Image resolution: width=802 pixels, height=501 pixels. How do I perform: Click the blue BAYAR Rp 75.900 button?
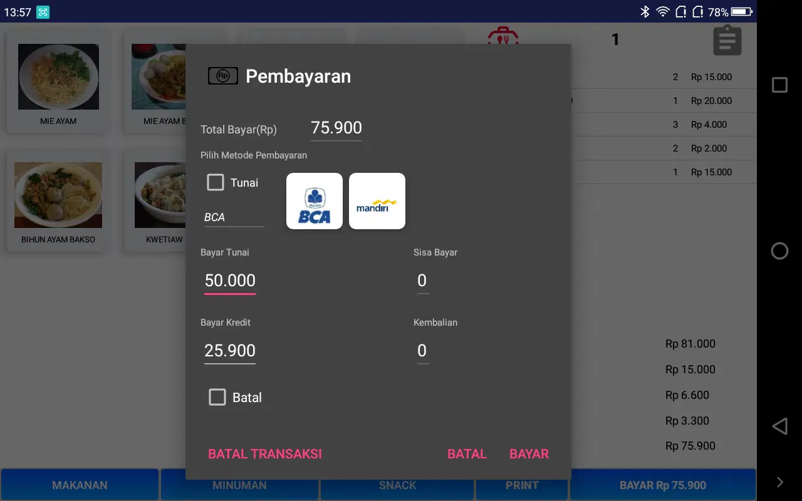[x=663, y=485]
